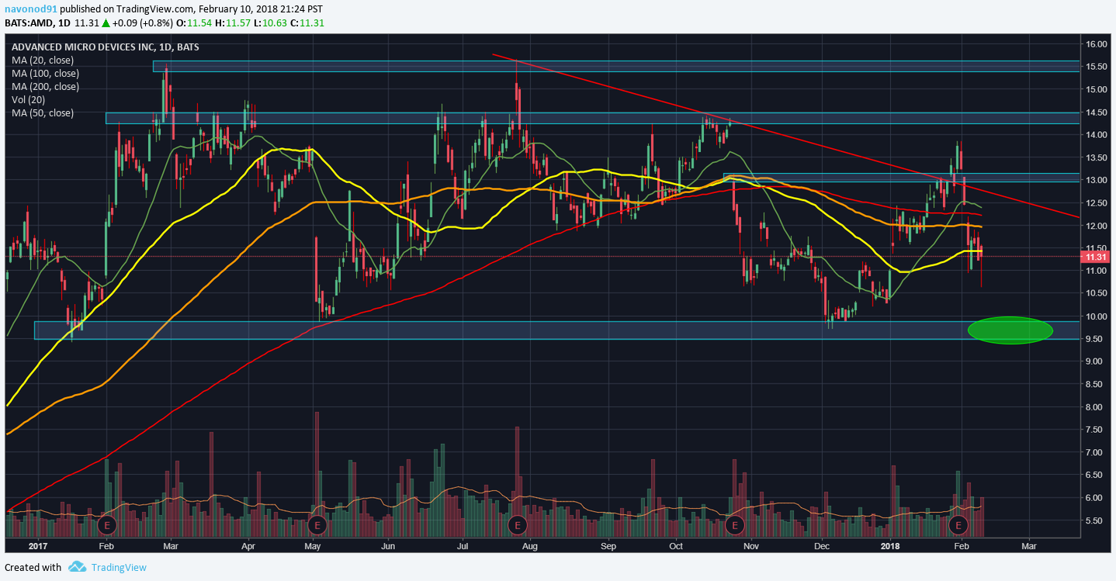Click the TradingView link at bottom
1116x581 pixels.
[x=118, y=567]
